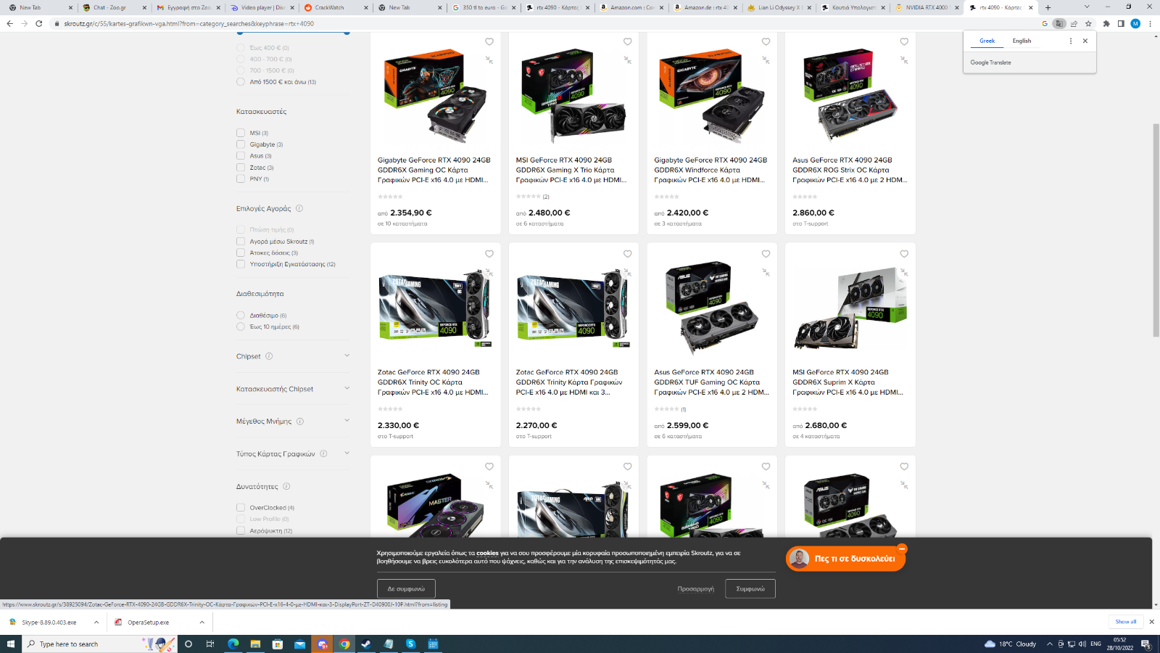Select Greek in Translate popup
The image size is (1160, 653).
click(x=987, y=41)
